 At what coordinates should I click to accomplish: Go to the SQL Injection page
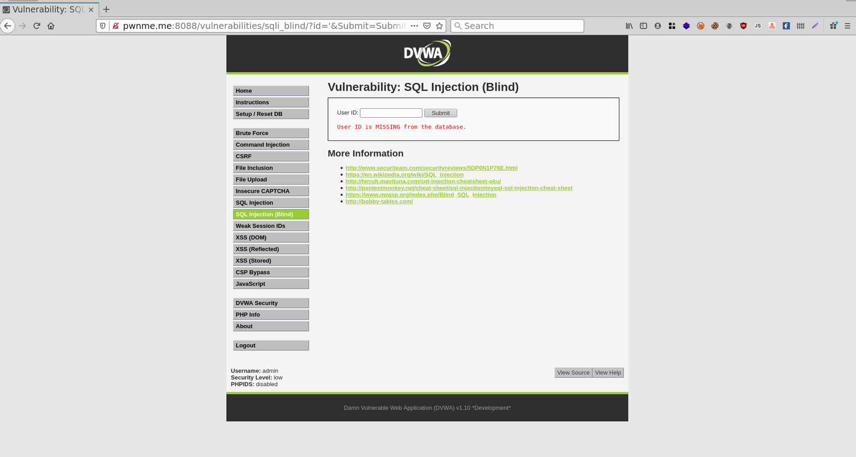(x=271, y=203)
